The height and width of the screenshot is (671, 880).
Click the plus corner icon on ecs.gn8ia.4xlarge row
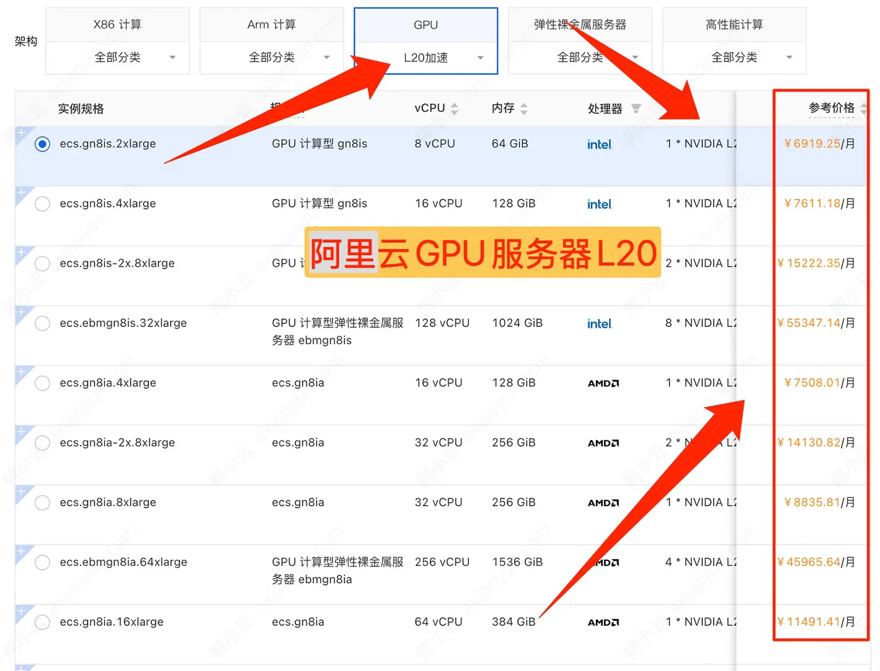[22, 373]
